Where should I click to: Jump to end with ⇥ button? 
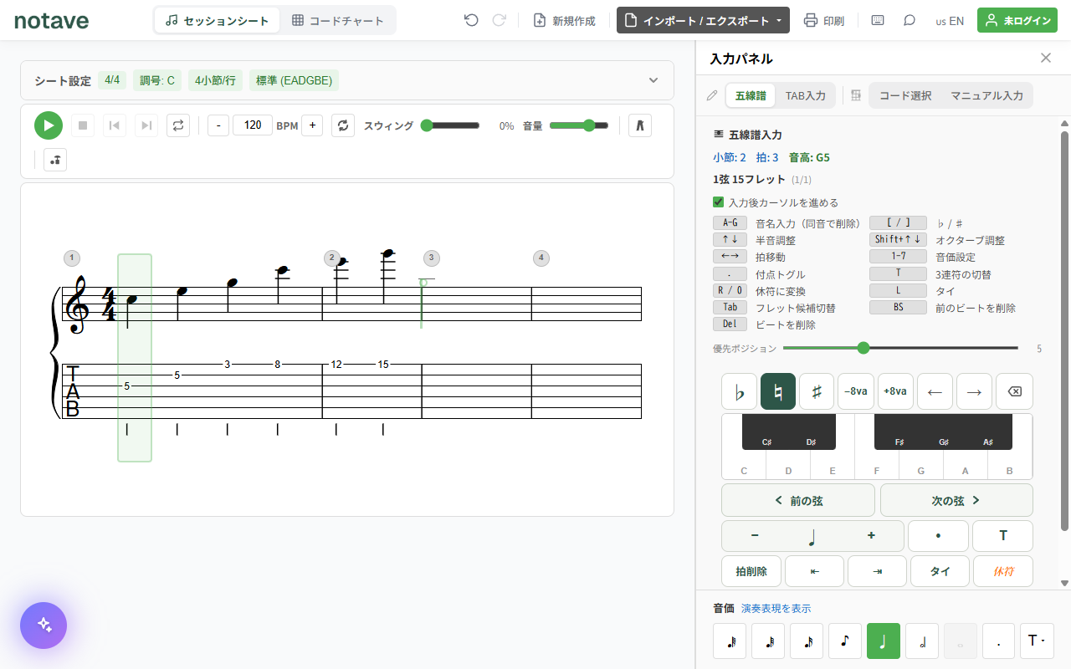(x=877, y=571)
